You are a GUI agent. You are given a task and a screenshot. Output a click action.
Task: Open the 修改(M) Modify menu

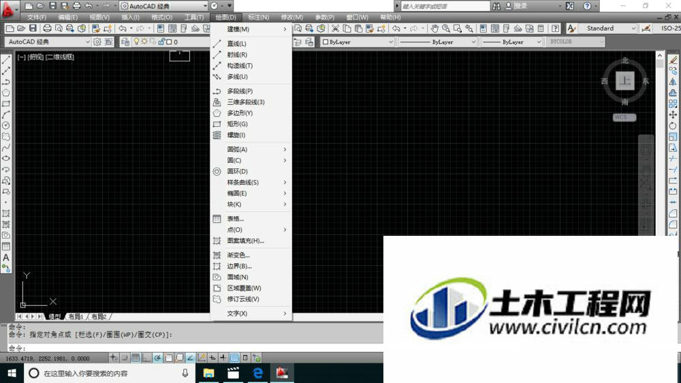tap(292, 18)
